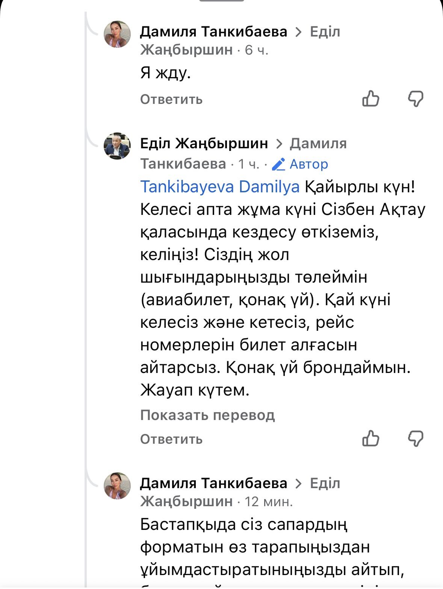Thumbs up Еділ Жаңбыршин's Kazakh reply
Viewport: 443px width, 589px height.
pyautogui.click(x=370, y=438)
